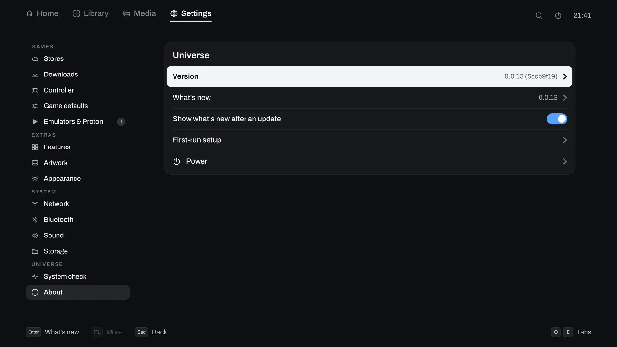
Task: Click the Emulators & Proton play icon
Action: point(35,122)
